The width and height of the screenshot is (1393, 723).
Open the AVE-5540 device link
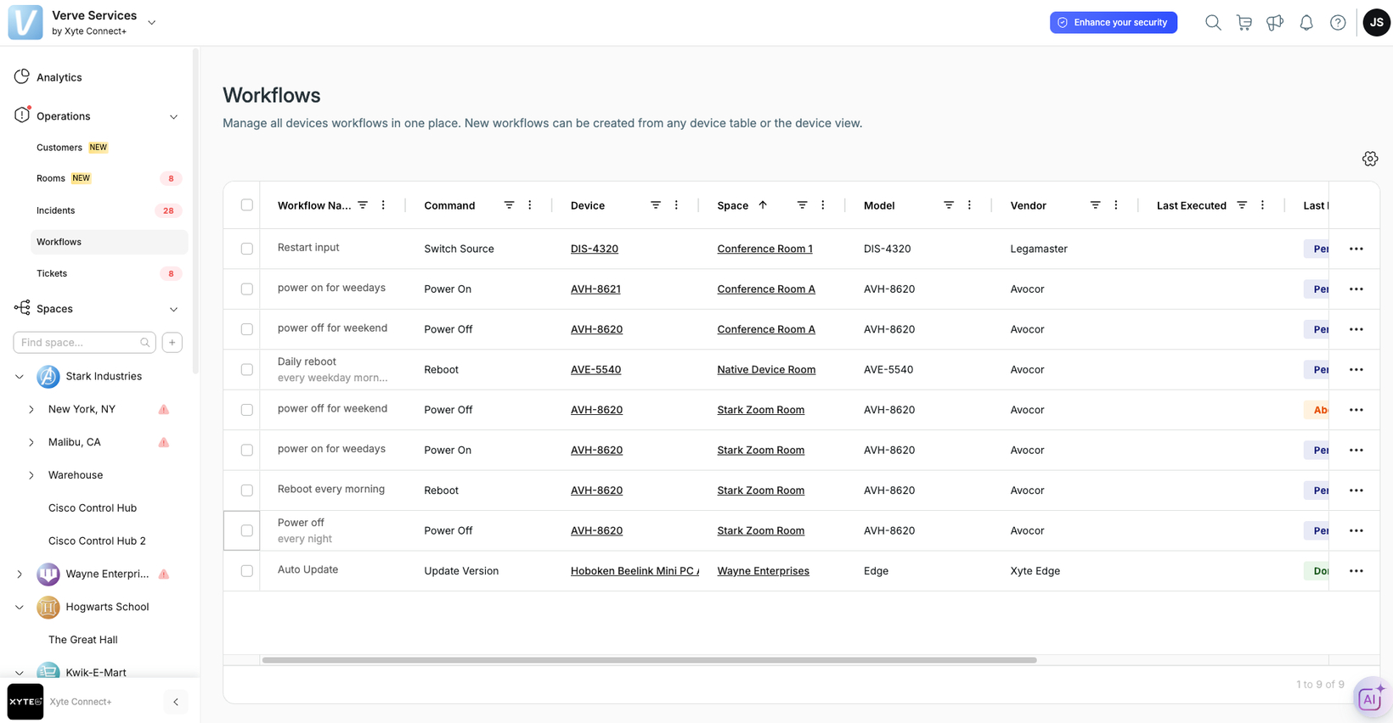(595, 370)
